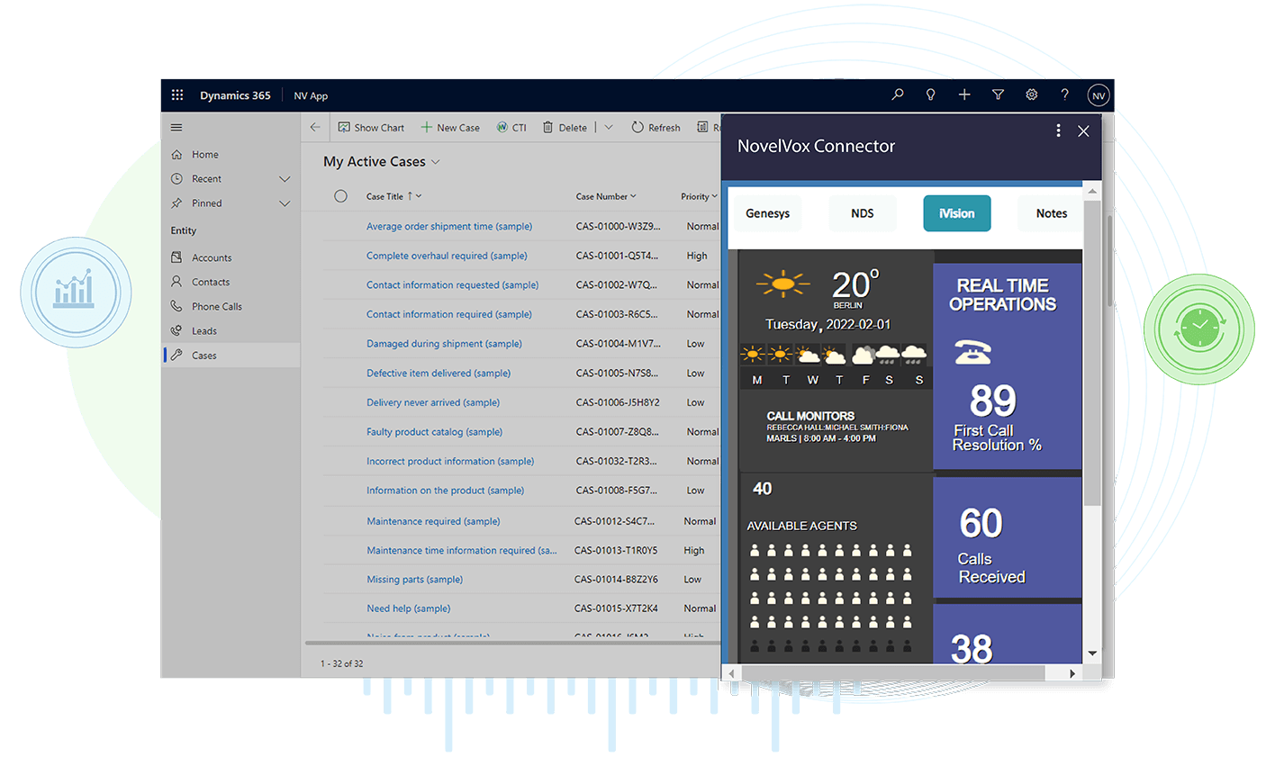Open the Faulty product catalog case

[x=434, y=432]
